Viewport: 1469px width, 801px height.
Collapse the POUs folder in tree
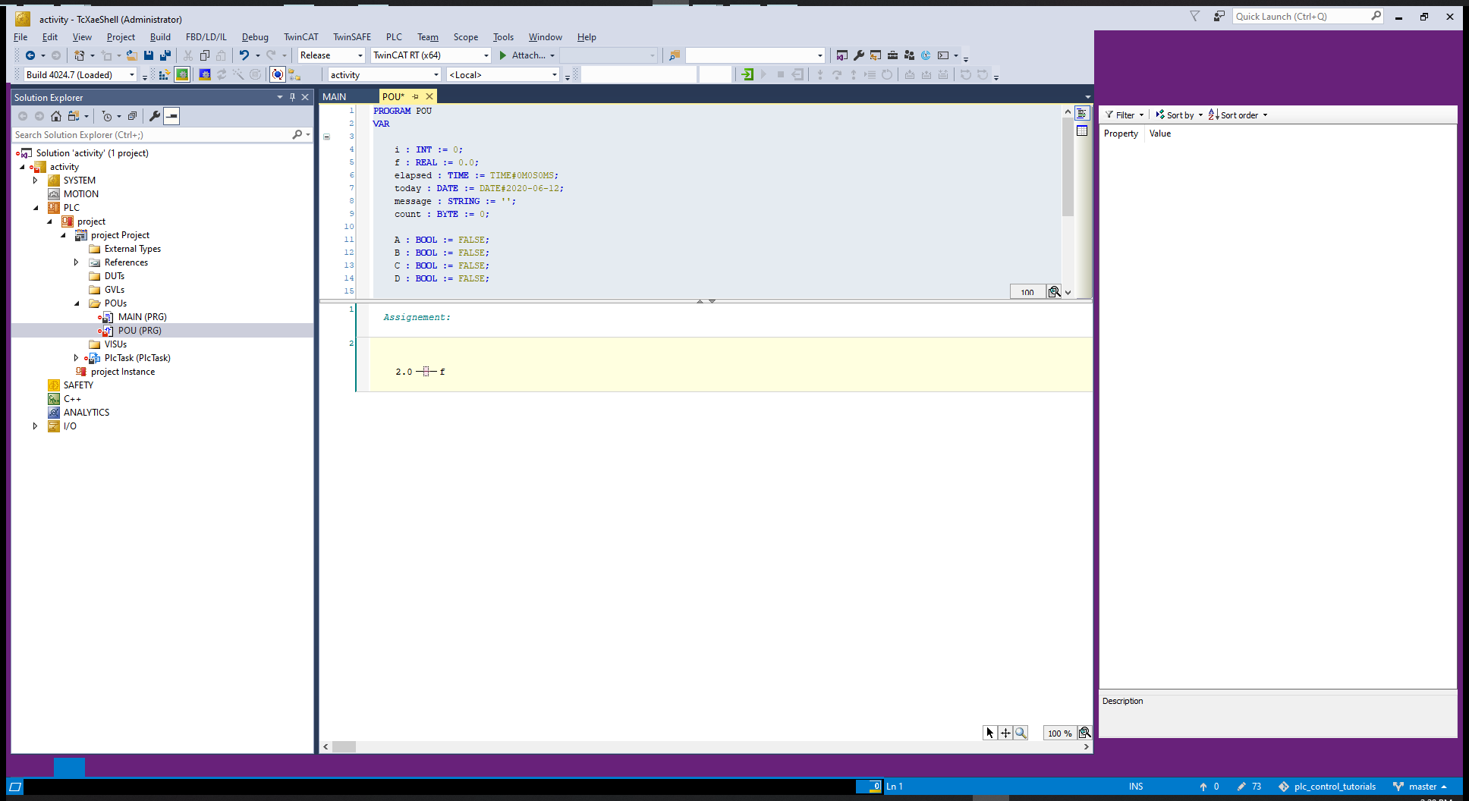point(77,303)
